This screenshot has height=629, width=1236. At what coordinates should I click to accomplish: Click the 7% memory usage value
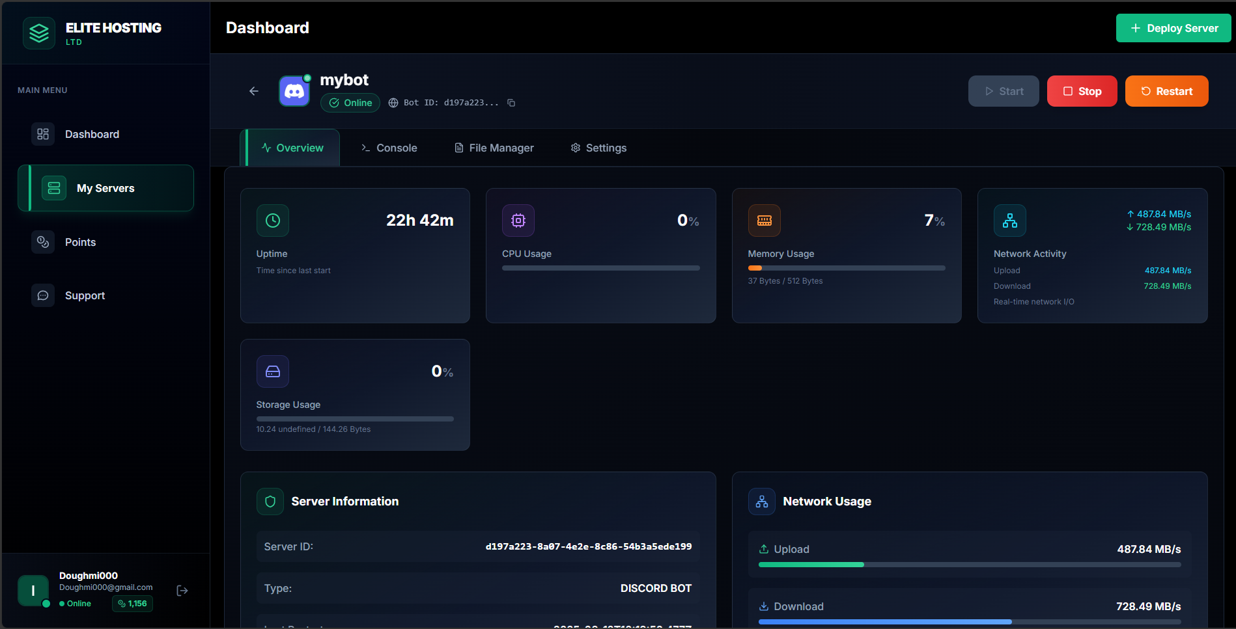tap(934, 221)
